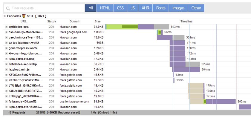Expand the entidades-seo.webp request row

pyautogui.click(x=6, y=64)
